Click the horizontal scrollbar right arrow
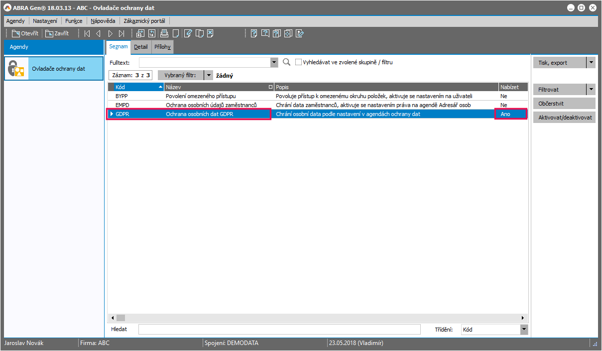 point(523,318)
